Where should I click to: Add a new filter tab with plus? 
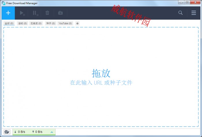click(x=77, y=23)
